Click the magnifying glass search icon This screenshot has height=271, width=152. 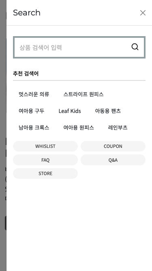pos(135,47)
